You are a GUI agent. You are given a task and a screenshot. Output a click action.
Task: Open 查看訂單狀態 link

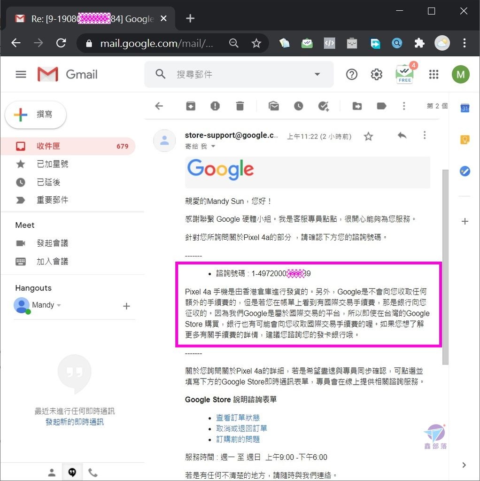click(238, 418)
